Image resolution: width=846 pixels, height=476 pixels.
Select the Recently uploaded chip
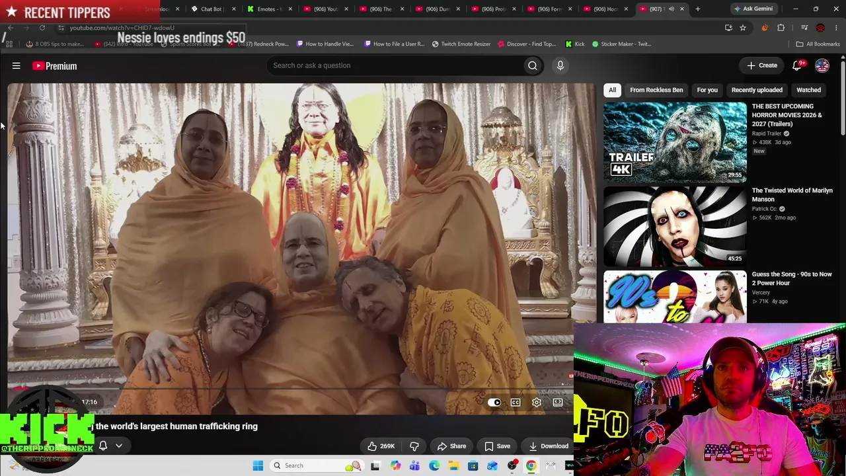click(757, 90)
